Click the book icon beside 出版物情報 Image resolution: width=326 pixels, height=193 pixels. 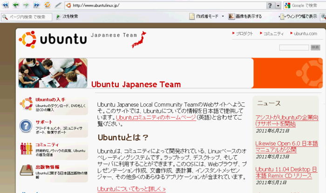pos(27,170)
